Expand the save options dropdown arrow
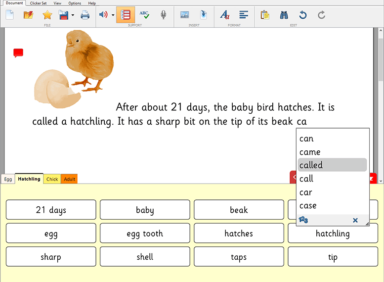This screenshot has height=282, width=384. 73,15
